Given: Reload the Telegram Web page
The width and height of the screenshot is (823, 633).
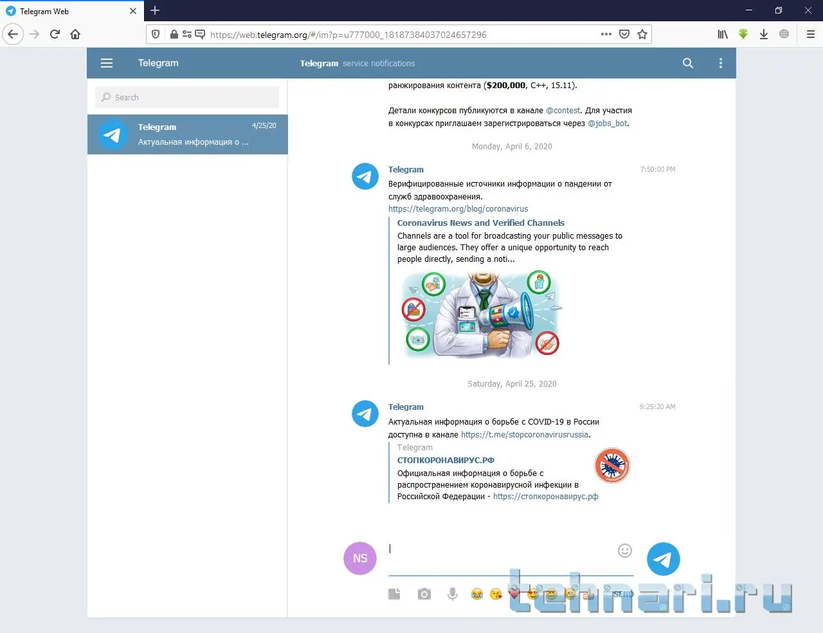Looking at the screenshot, I should (55, 34).
